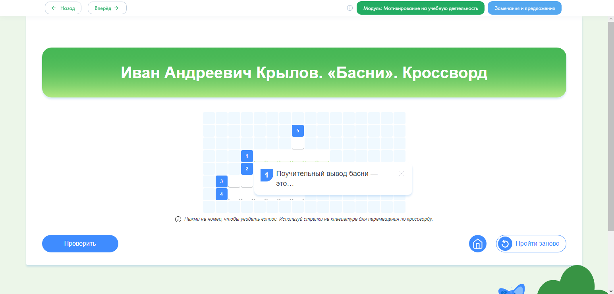The image size is (614, 294).
Task: Open crossword clue number 2
Action: tap(247, 169)
